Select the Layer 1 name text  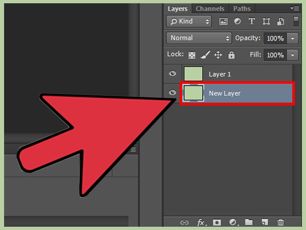tap(220, 74)
